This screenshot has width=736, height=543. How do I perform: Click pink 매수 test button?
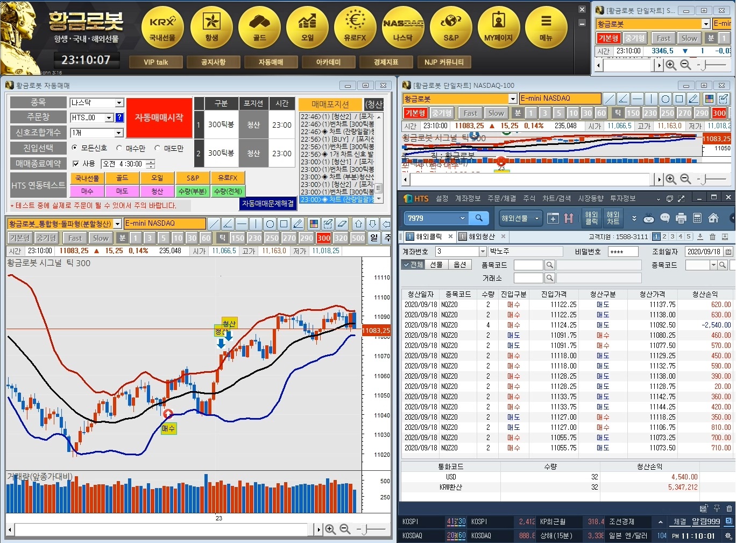click(x=87, y=191)
